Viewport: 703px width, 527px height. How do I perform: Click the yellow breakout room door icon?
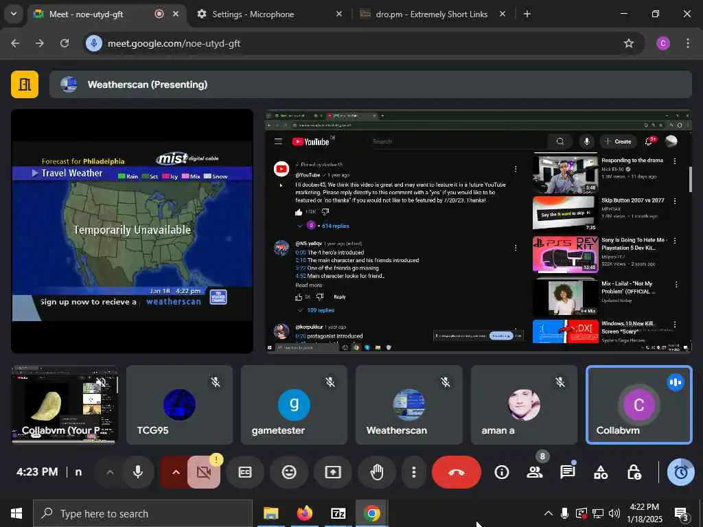[x=25, y=84]
